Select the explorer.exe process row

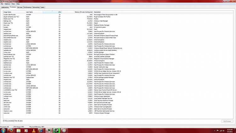tap(72, 61)
